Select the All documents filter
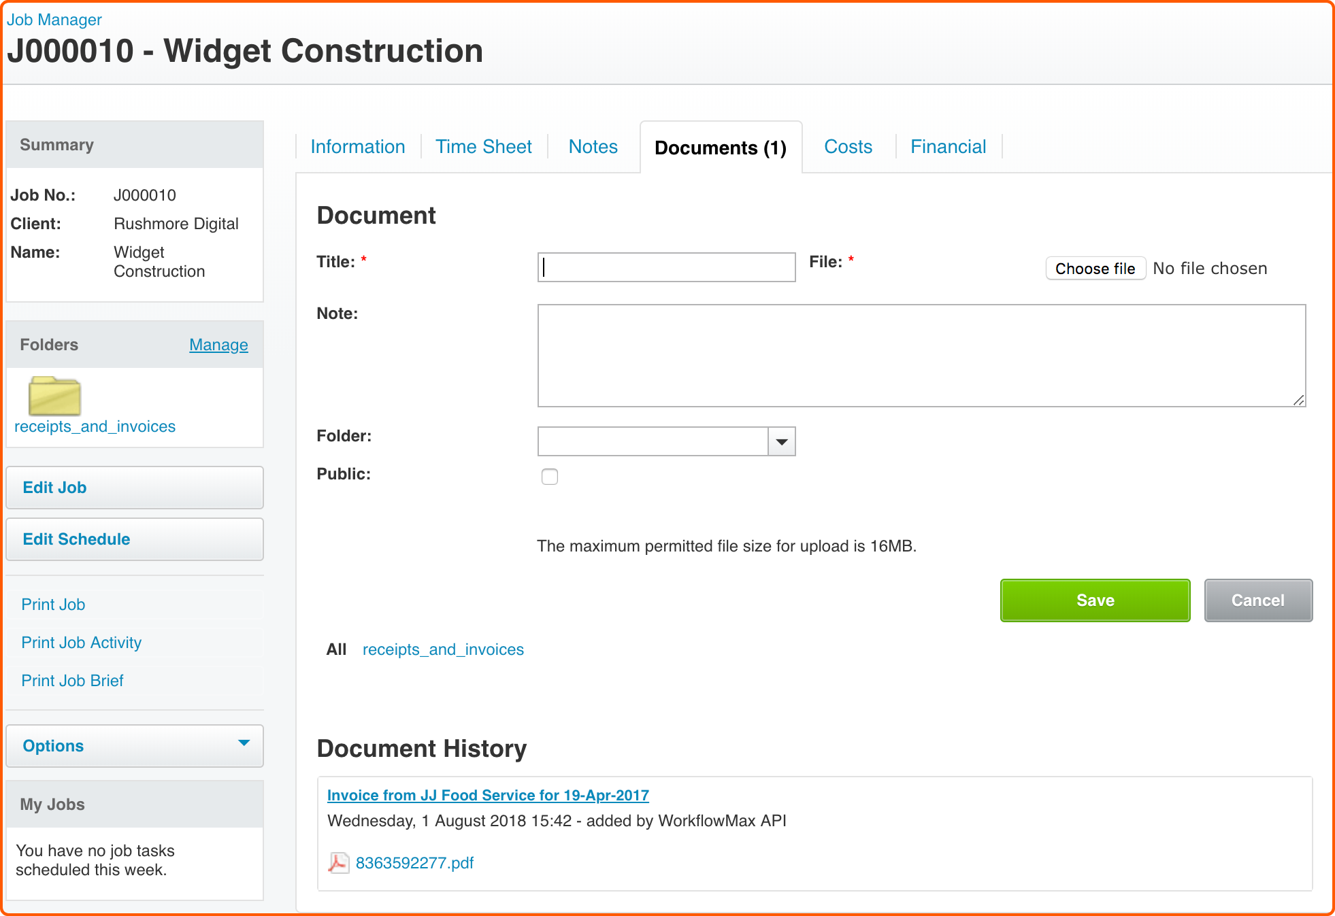1335x916 pixels. click(x=336, y=649)
